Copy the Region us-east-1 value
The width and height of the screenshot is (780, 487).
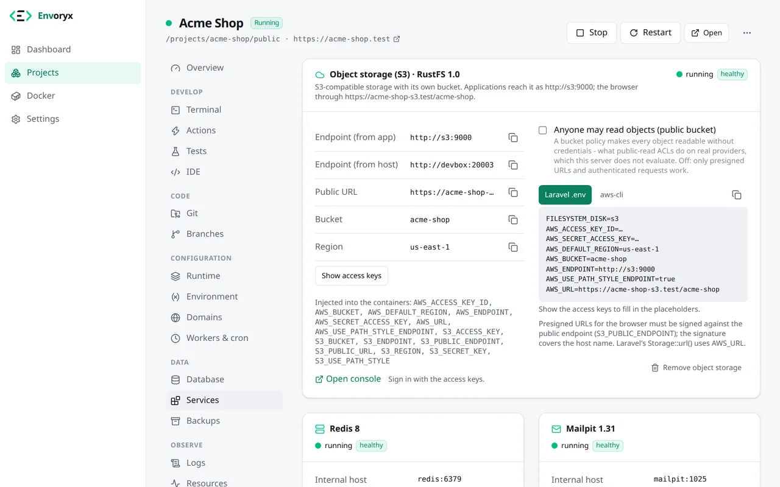(513, 247)
